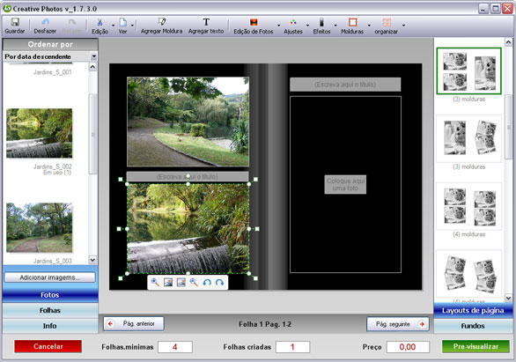This screenshot has width=516, height=362.
Task: Expand the Edição de Fotos dropdown arrow
Action: click(x=279, y=25)
